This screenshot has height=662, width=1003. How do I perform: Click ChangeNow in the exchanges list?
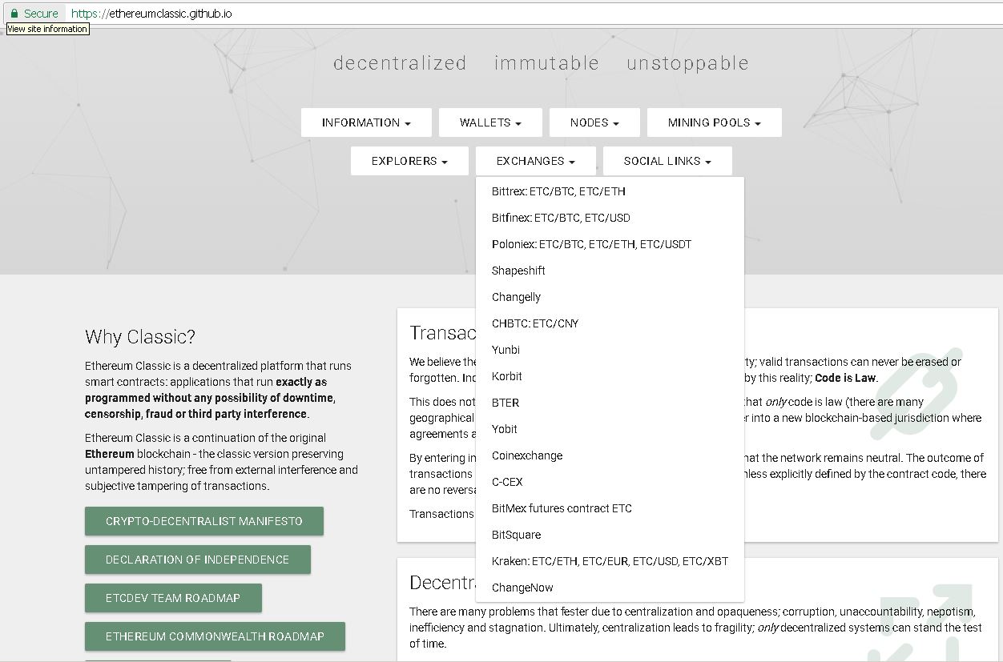(x=522, y=588)
